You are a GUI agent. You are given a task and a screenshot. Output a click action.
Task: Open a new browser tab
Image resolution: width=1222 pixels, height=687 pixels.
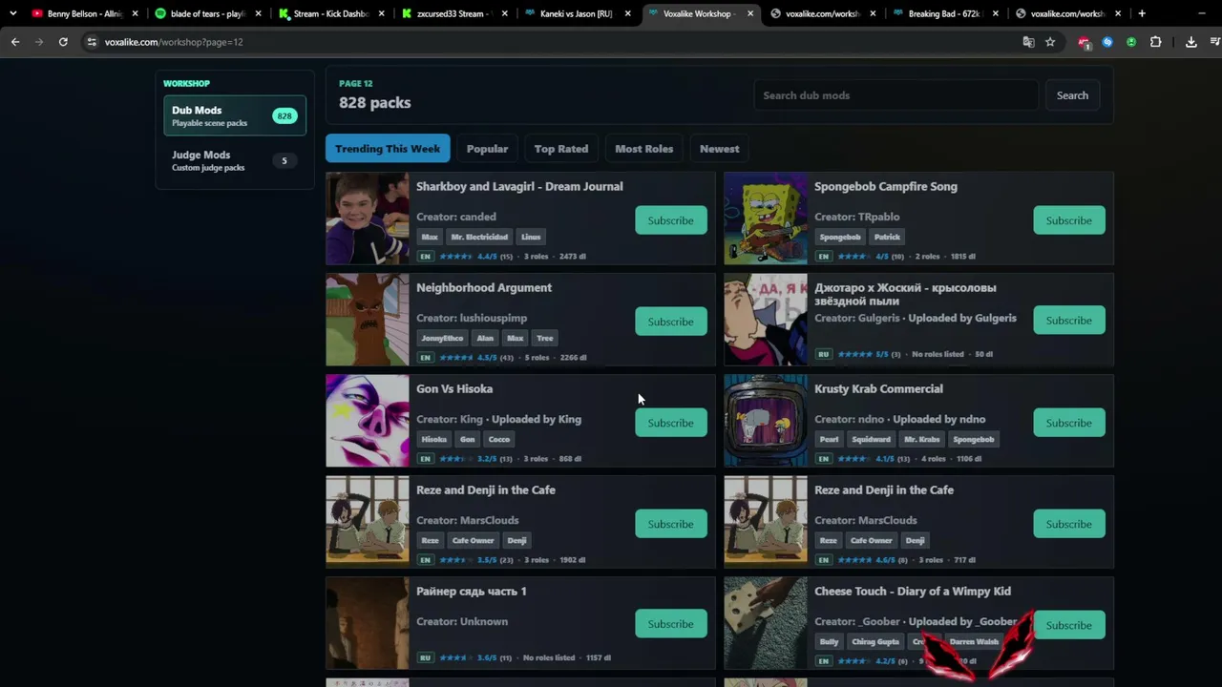(x=1142, y=13)
